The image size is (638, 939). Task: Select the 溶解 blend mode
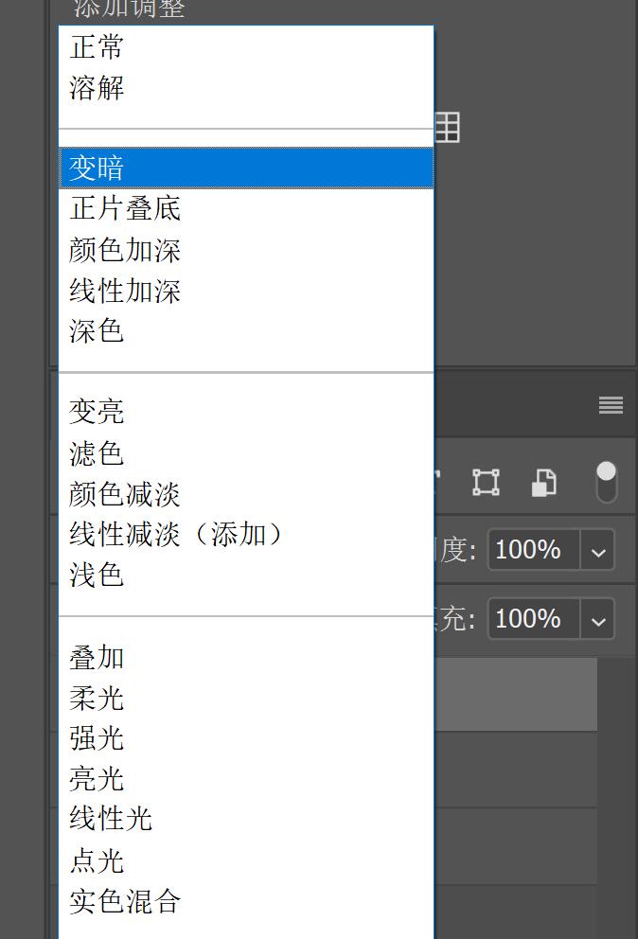95,87
